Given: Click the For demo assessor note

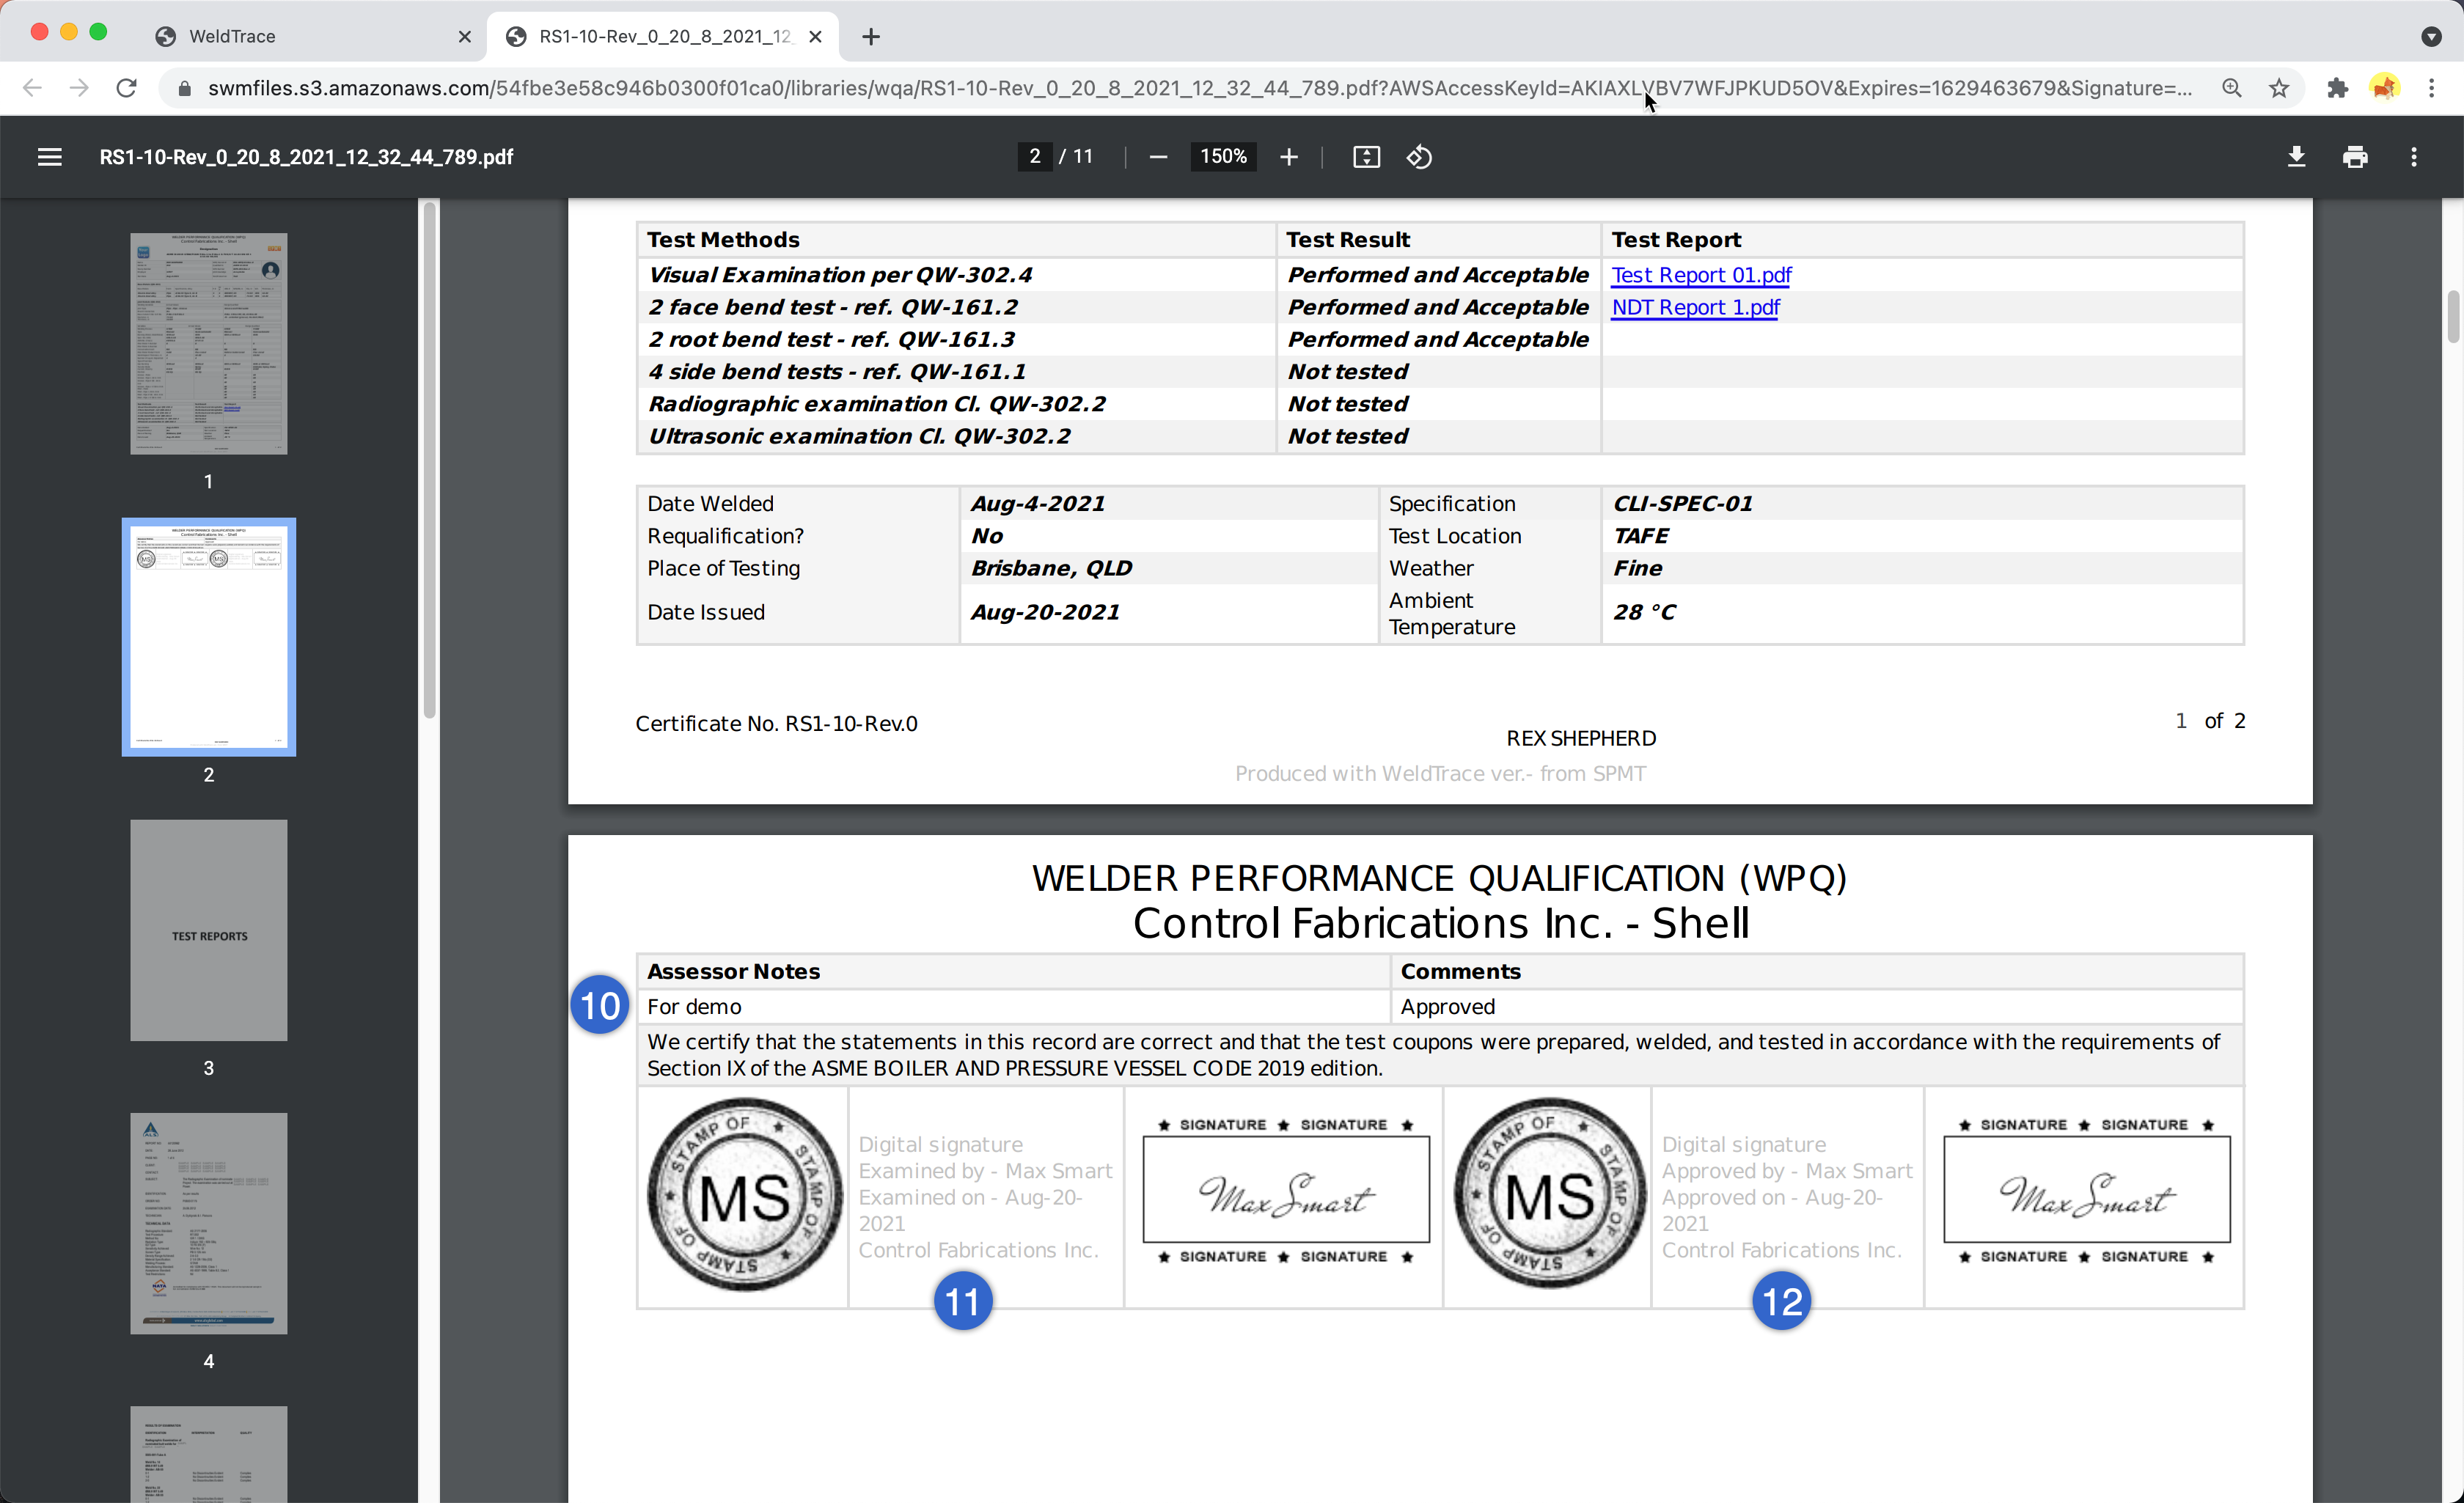Looking at the screenshot, I should coord(694,1006).
